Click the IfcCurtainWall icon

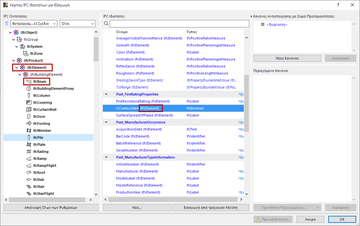pos(29,109)
